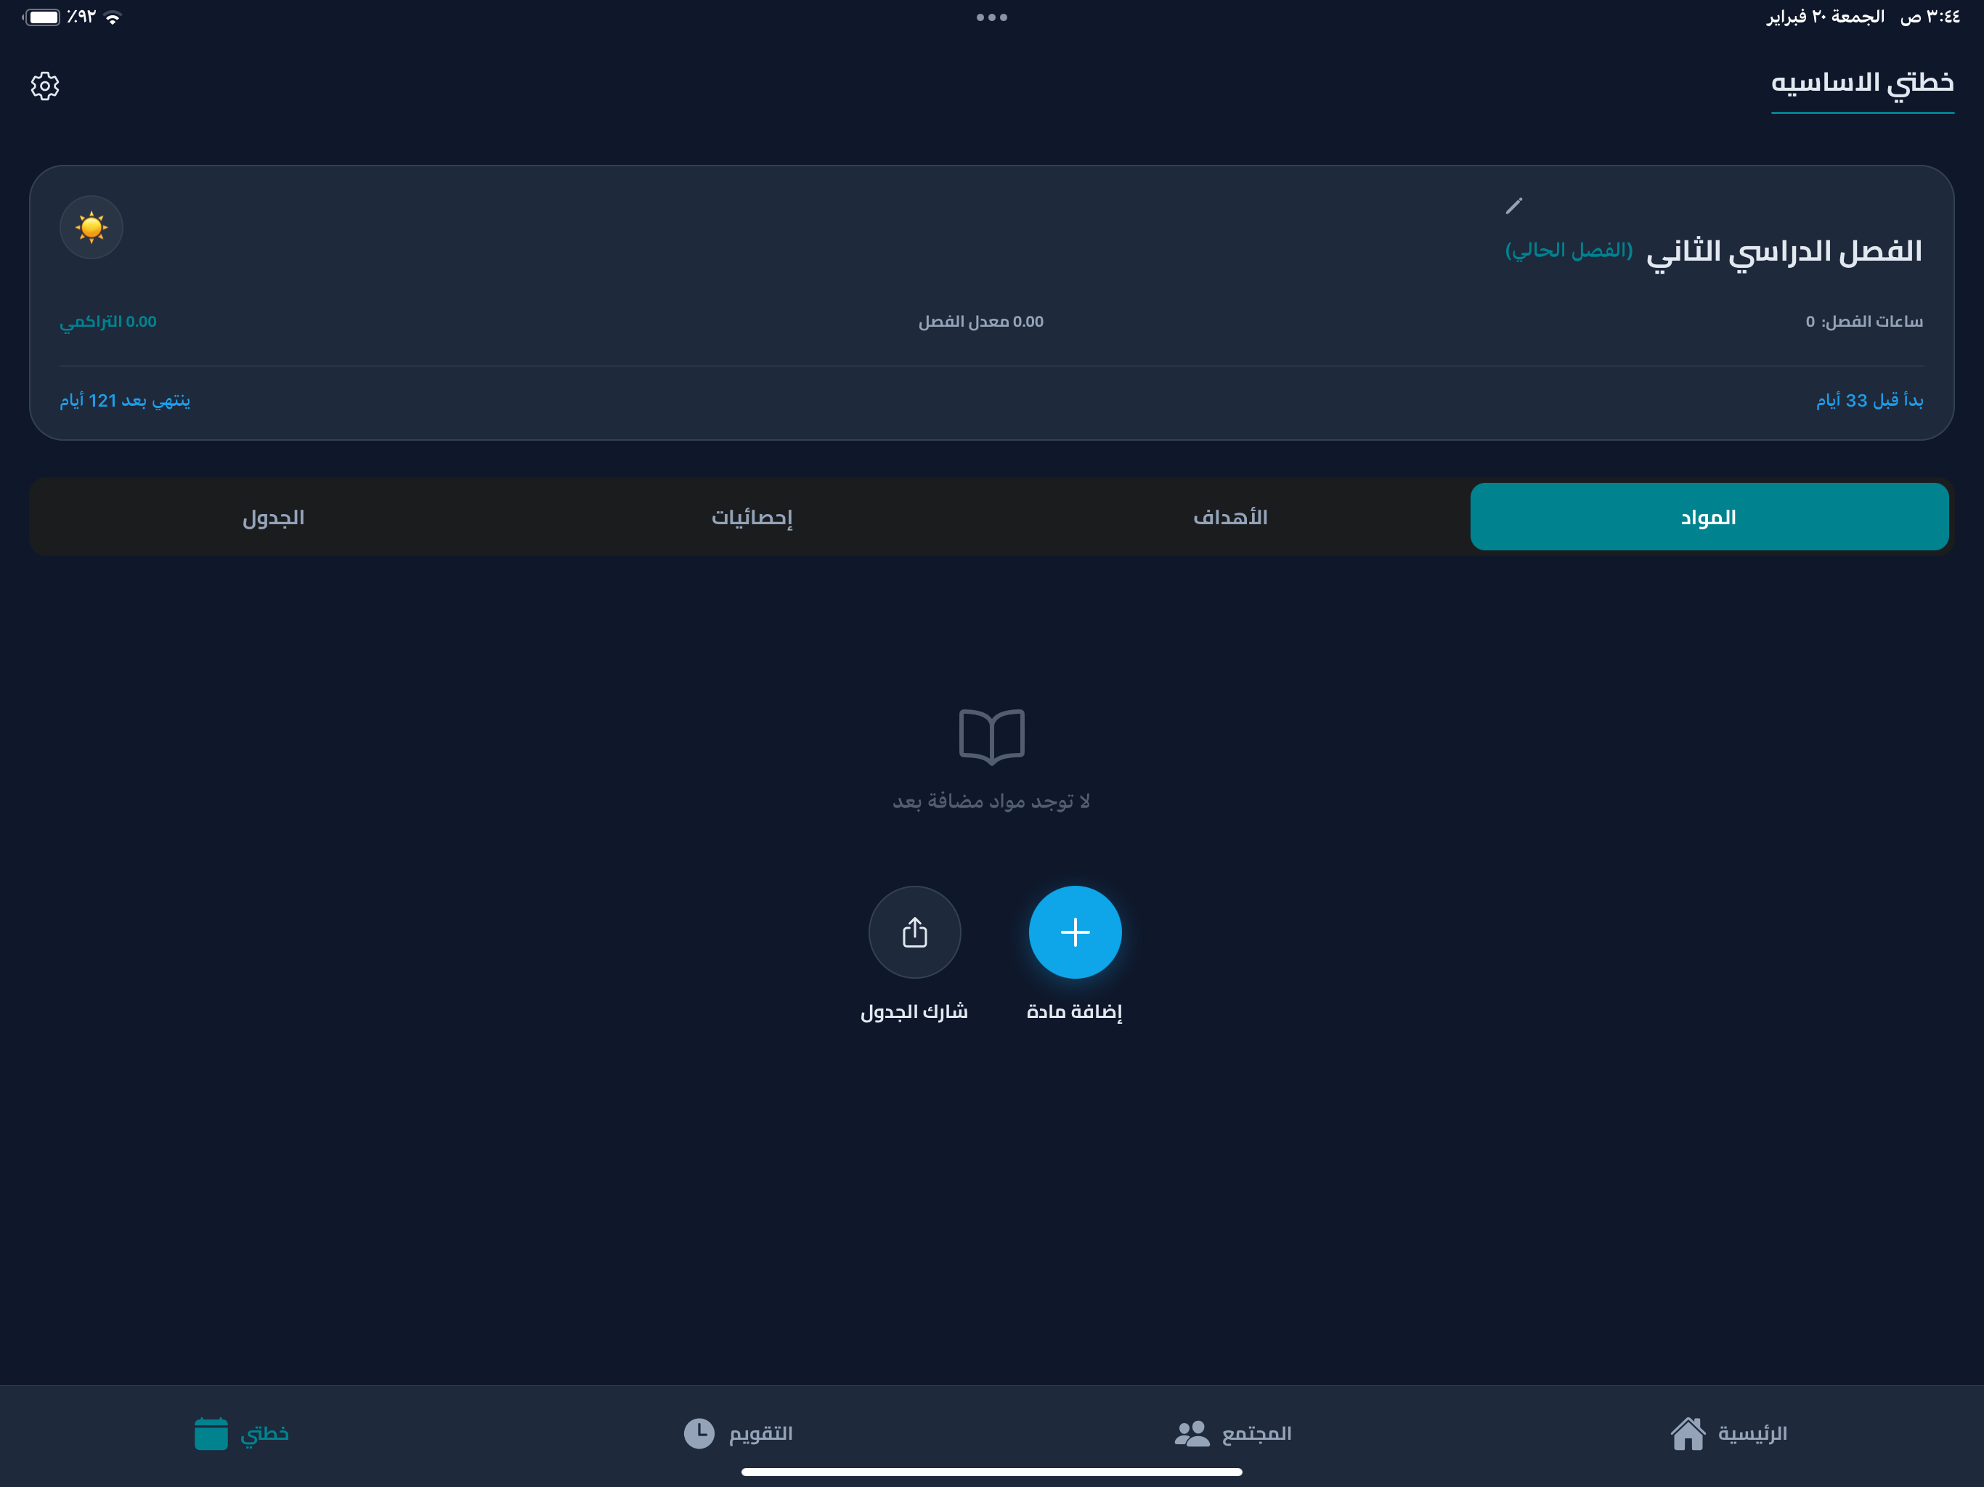Tap ساعات الفصل: 0 hours text

tap(1863, 321)
